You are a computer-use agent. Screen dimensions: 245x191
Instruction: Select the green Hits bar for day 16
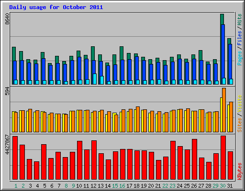coord(122,53)
